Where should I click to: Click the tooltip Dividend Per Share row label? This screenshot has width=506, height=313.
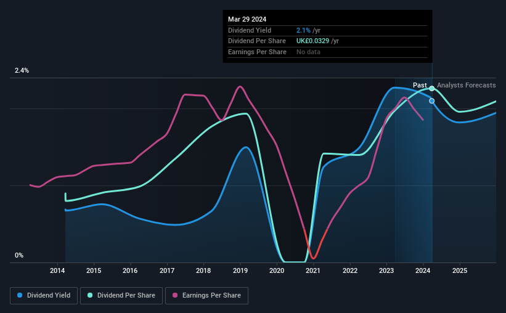(257, 41)
